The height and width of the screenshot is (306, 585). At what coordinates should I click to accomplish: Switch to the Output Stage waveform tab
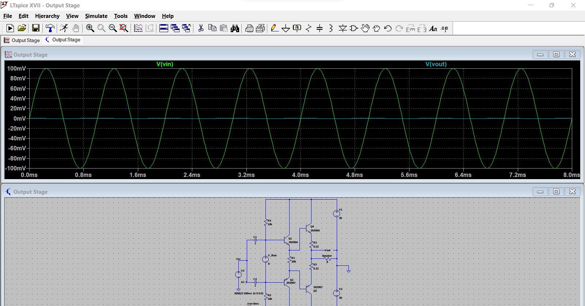tap(22, 40)
